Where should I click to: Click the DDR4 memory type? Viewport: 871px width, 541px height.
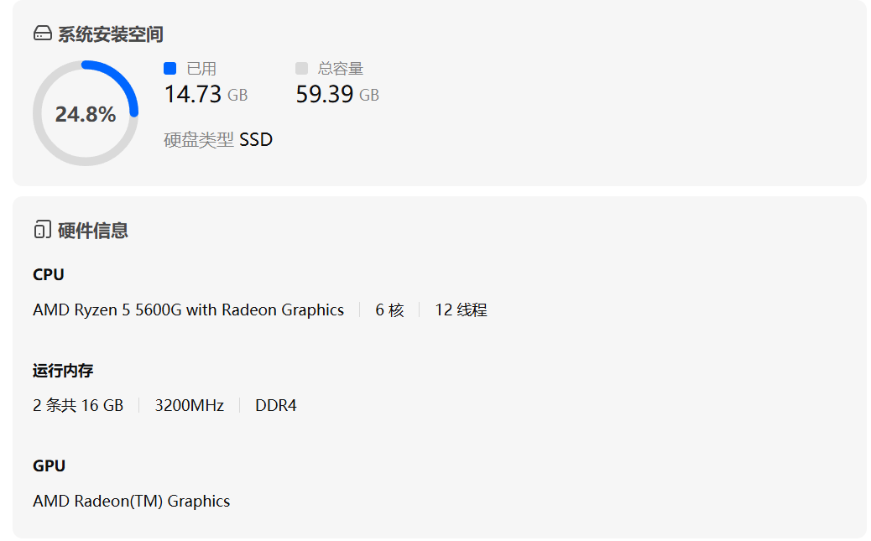click(x=276, y=405)
